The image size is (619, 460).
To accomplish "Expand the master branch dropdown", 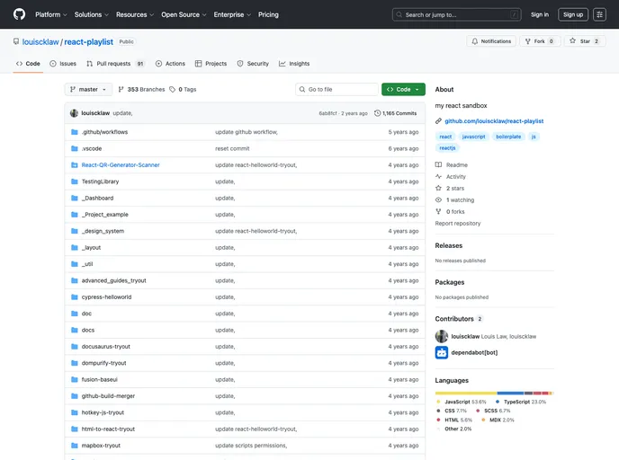I will tap(88, 90).
